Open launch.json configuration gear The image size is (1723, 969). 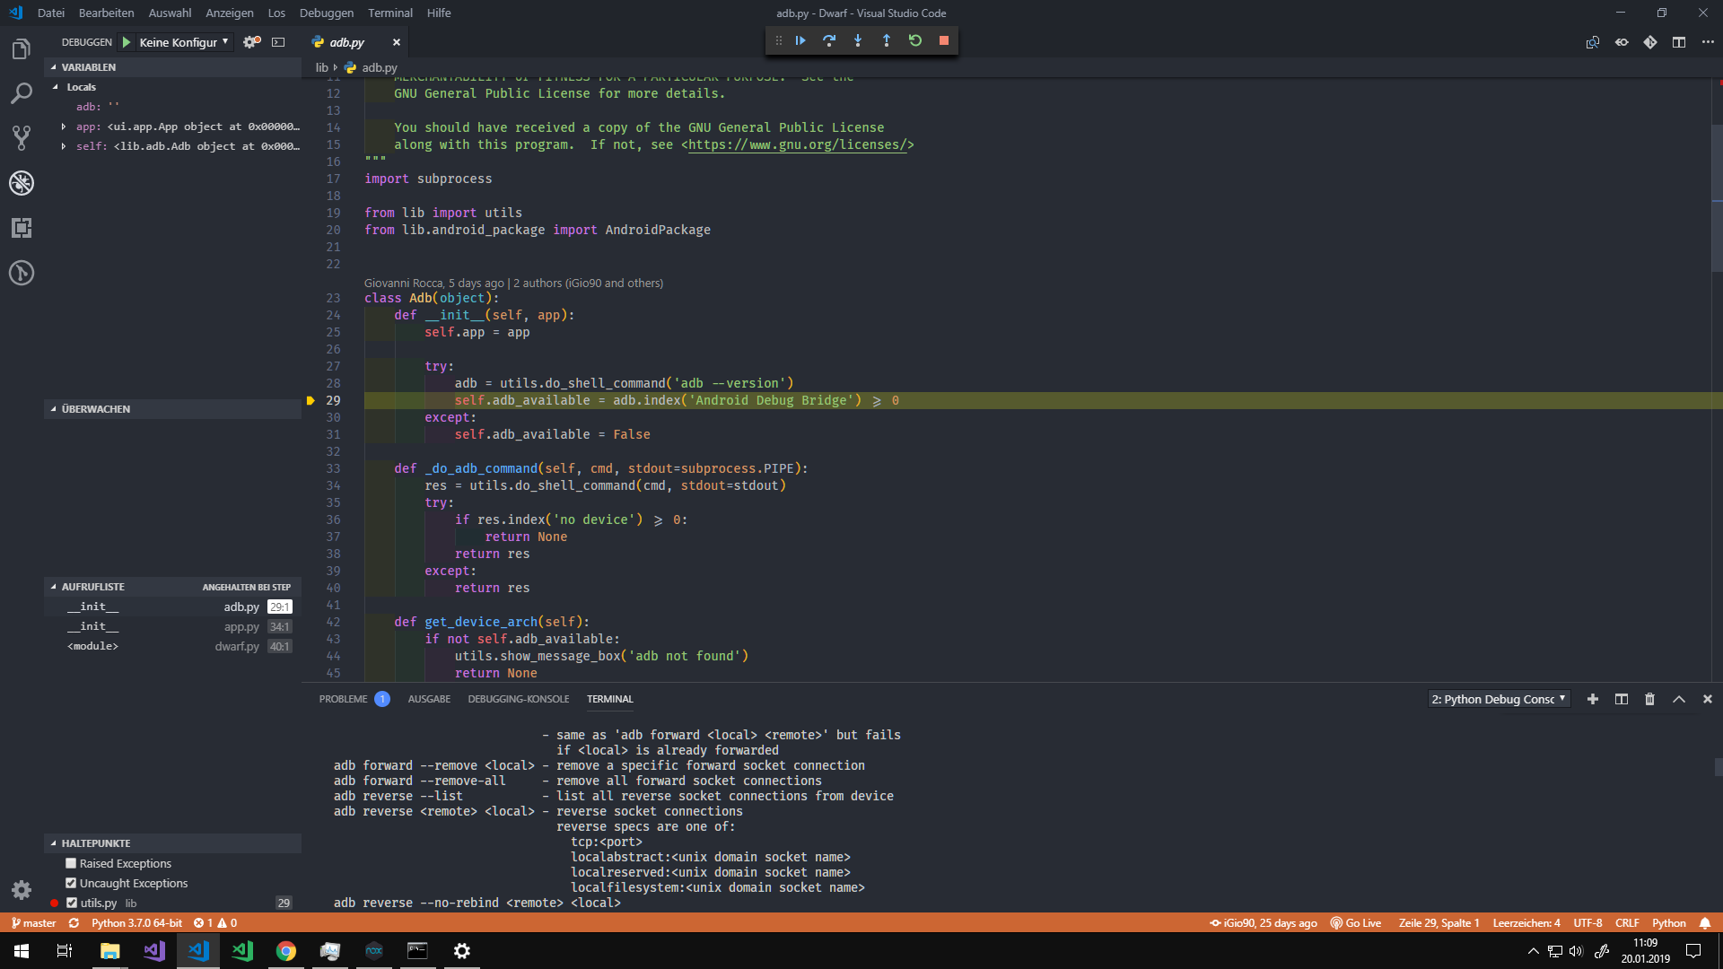[x=251, y=42]
